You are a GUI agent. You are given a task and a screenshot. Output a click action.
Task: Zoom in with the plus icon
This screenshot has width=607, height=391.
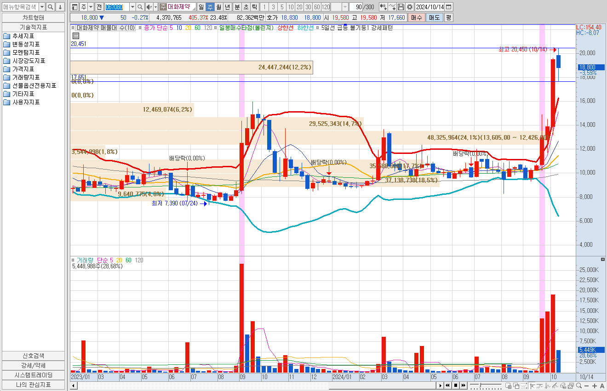[x=595, y=386]
